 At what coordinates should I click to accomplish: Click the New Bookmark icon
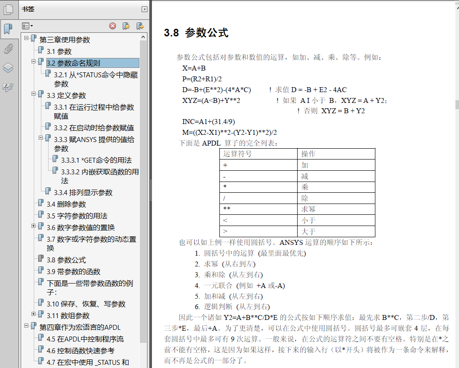pyautogui.click(x=126, y=26)
